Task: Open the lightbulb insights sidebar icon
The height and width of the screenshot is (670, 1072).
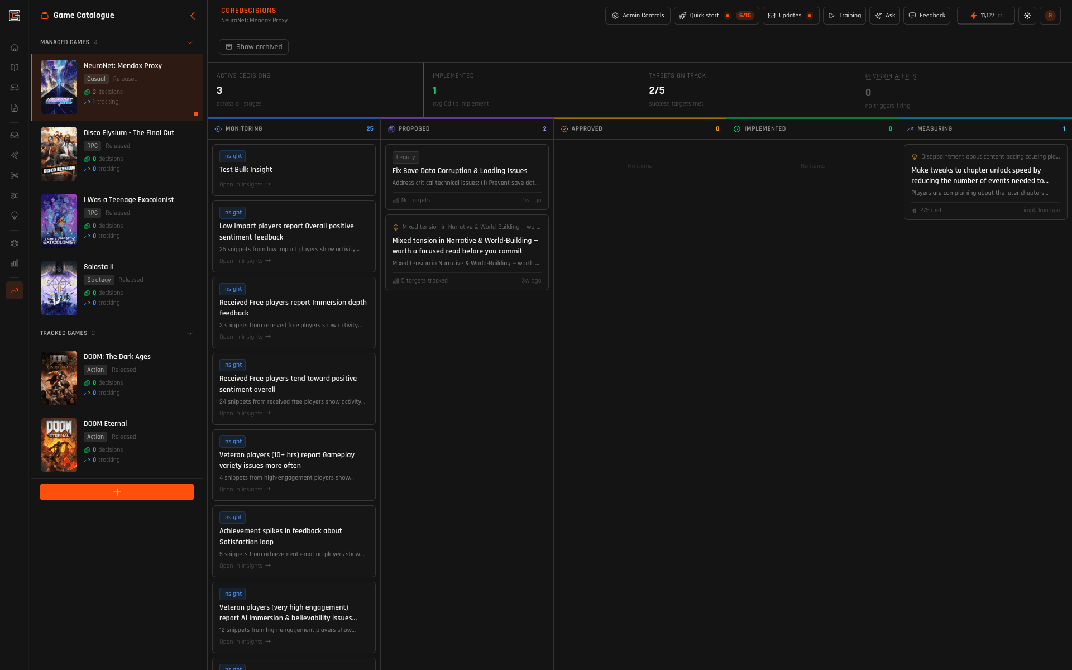Action: (15, 216)
